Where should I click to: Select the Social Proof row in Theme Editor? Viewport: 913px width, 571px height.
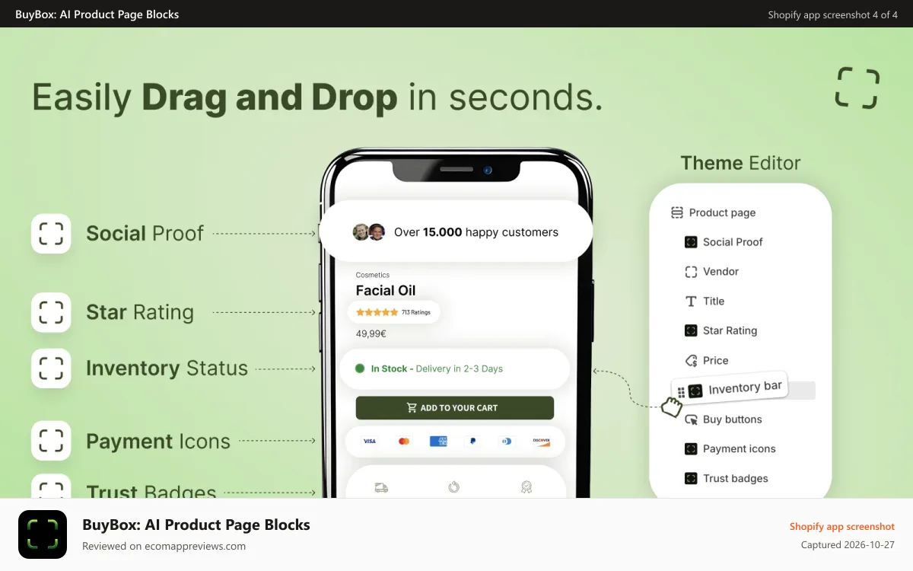724,242
